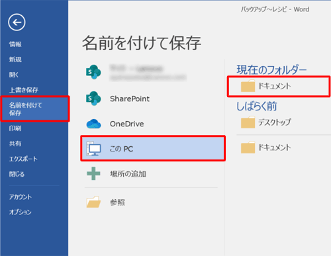331x256 pixels.
Task: Choose the 場所の追加 label
Action: point(128,174)
